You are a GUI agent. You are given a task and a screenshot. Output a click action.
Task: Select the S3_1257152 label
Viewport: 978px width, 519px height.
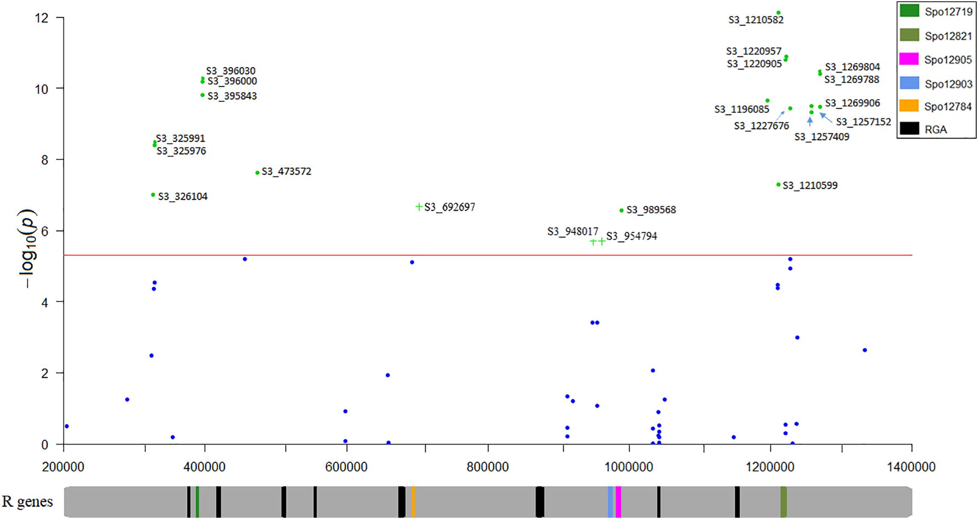tap(864, 122)
